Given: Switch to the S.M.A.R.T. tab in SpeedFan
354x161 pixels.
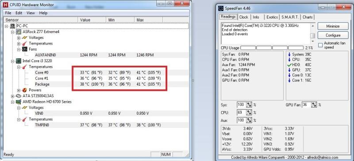Looking at the screenshot, I should pyautogui.click(x=290, y=17).
